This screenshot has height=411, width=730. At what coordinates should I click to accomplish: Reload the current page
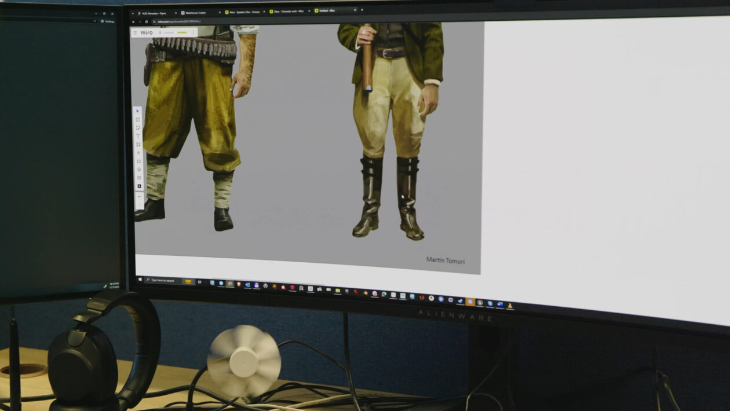(x=146, y=21)
